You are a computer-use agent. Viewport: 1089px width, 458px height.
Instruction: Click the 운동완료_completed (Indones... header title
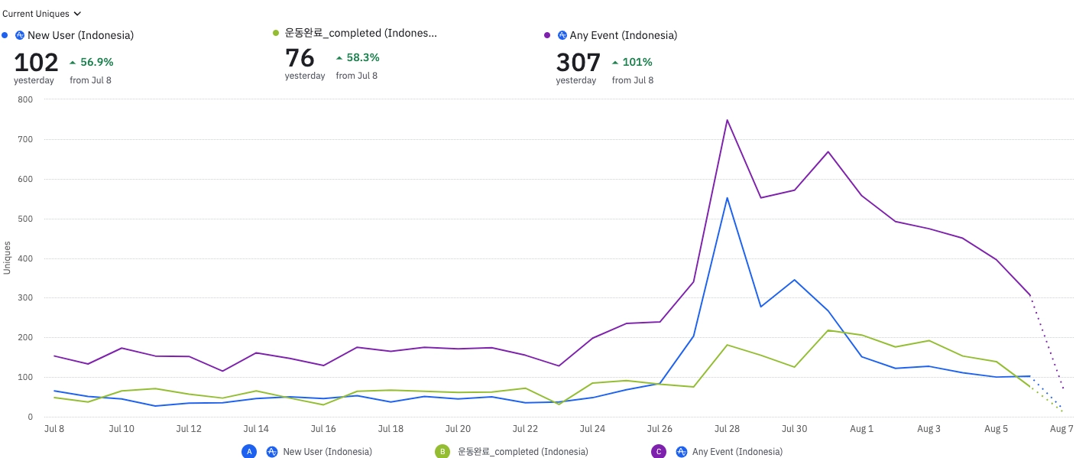pos(361,33)
